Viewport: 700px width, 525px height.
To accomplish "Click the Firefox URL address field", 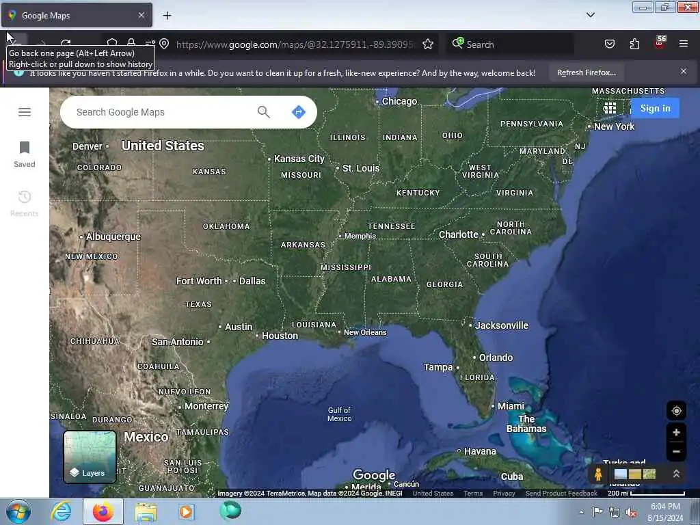I will pyautogui.click(x=295, y=44).
